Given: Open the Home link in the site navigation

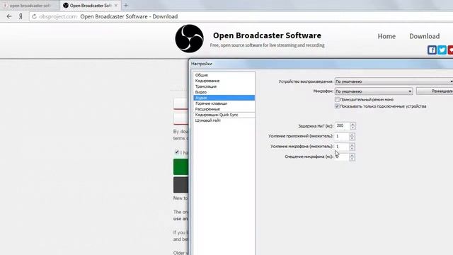Looking at the screenshot, I should (x=386, y=36).
